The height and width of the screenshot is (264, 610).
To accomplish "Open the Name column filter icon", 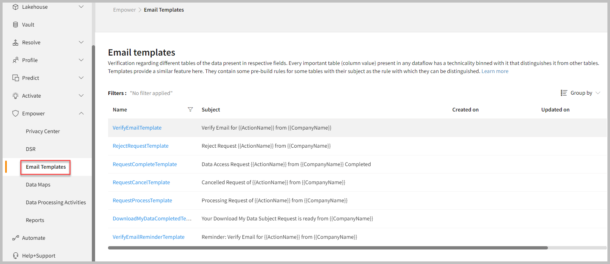I will [190, 110].
